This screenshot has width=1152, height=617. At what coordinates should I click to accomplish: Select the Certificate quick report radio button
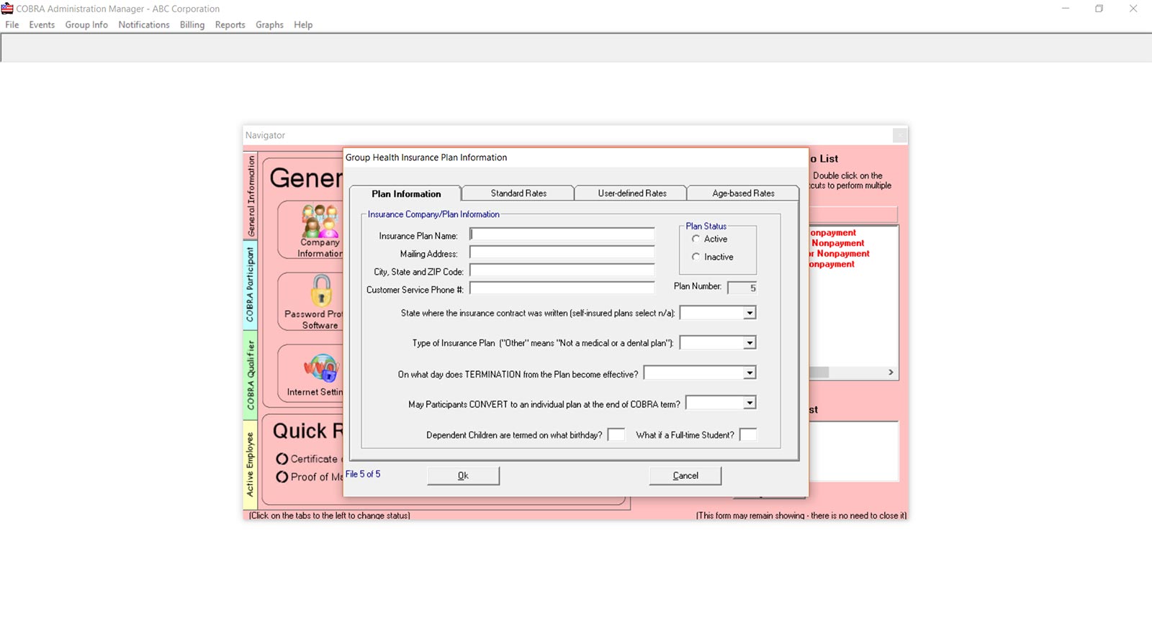[x=282, y=459]
